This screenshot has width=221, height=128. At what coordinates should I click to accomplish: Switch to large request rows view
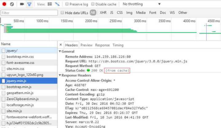(50, 4)
